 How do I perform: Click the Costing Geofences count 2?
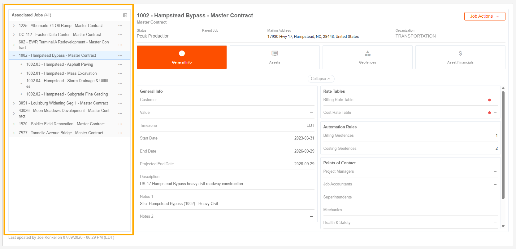496,149
